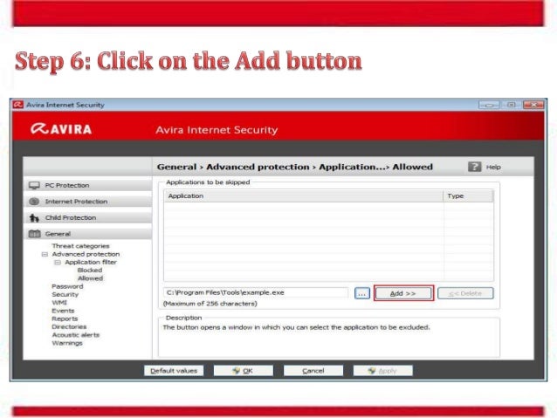Screen dimensions: 557x418
Task: Select Advanced protection in the tree
Action: [86, 254]
